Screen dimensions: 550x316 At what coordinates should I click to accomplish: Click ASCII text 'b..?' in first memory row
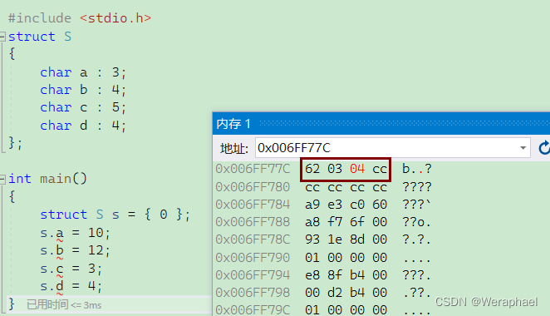(x=417, y=169)
